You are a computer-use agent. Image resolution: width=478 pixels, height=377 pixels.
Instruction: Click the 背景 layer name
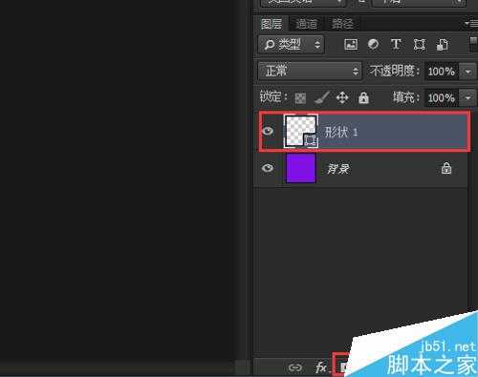click(x=338, y=169)
